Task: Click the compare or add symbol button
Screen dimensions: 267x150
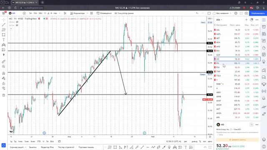Action: (24, 13)
